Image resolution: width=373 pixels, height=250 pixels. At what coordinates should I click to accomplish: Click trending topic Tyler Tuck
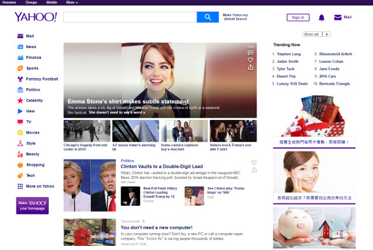coord(286,69)
